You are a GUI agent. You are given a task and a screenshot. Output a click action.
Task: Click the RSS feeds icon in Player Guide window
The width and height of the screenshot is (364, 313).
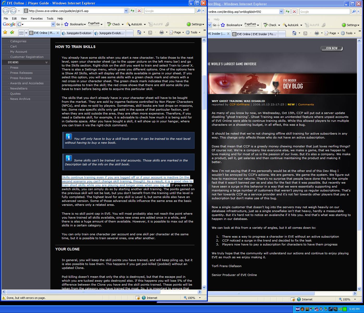pyautogui.click(x=150, y=32)
